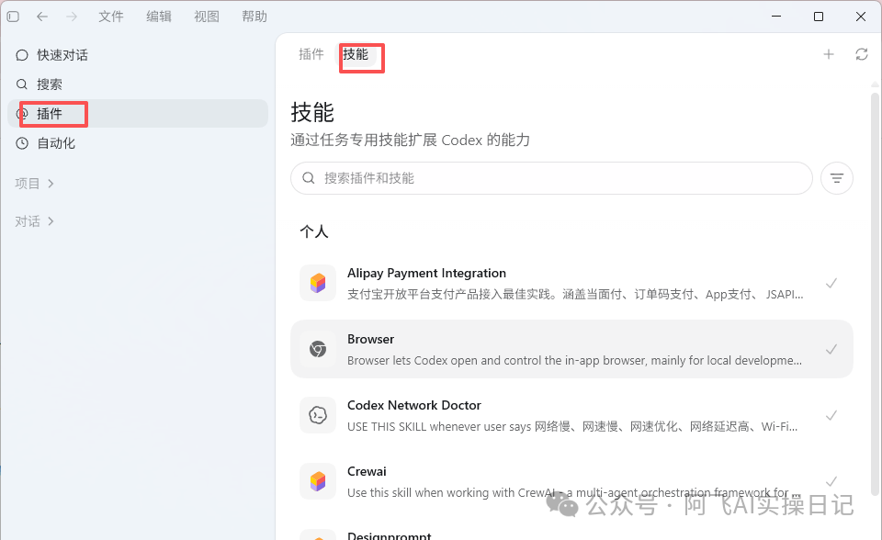Click the Codex Network Doctor description text

(x=572, y=427)
